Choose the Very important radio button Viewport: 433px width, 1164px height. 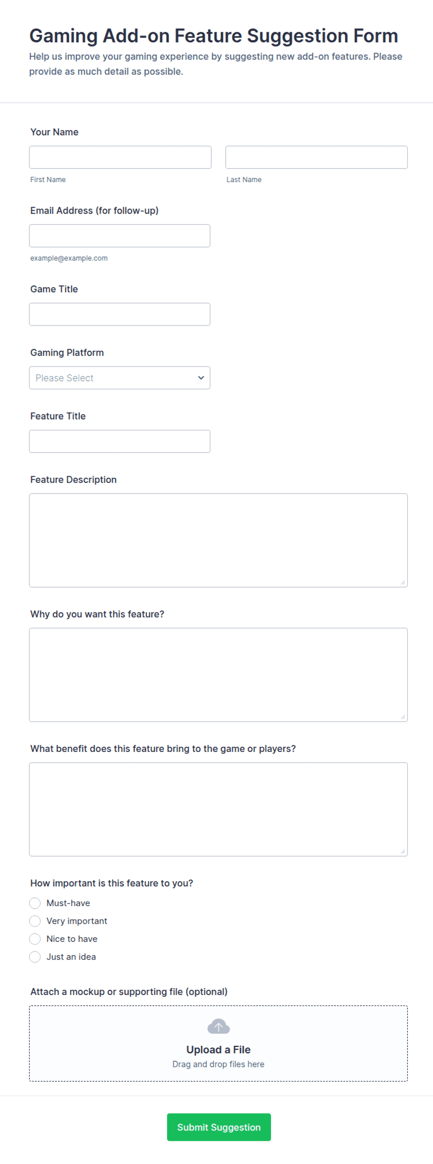click(x=35, y=921)
